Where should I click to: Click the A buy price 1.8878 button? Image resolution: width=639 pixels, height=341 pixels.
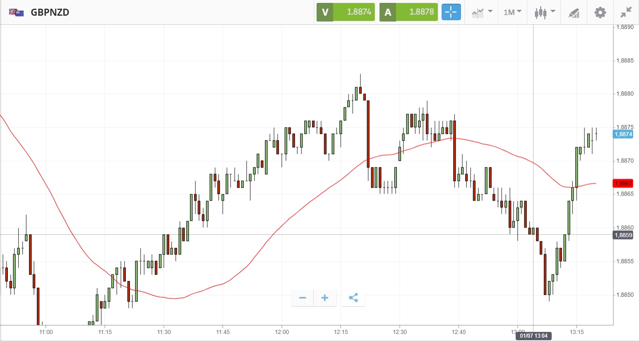pos(408,12)
